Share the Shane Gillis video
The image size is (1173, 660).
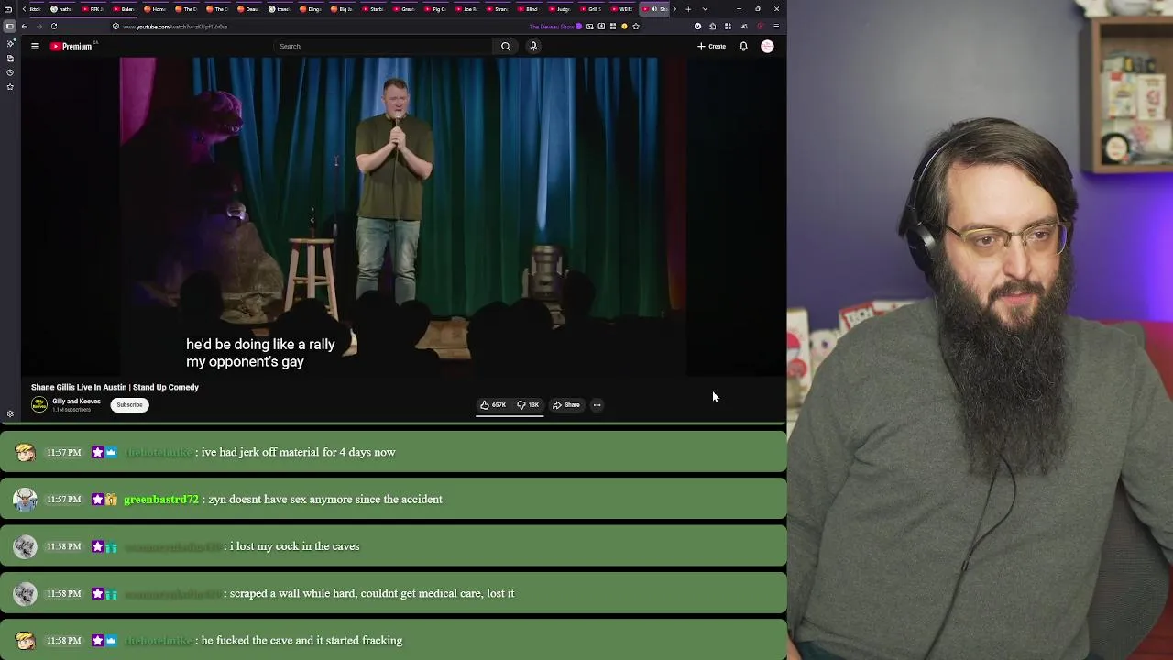(566, 404)
